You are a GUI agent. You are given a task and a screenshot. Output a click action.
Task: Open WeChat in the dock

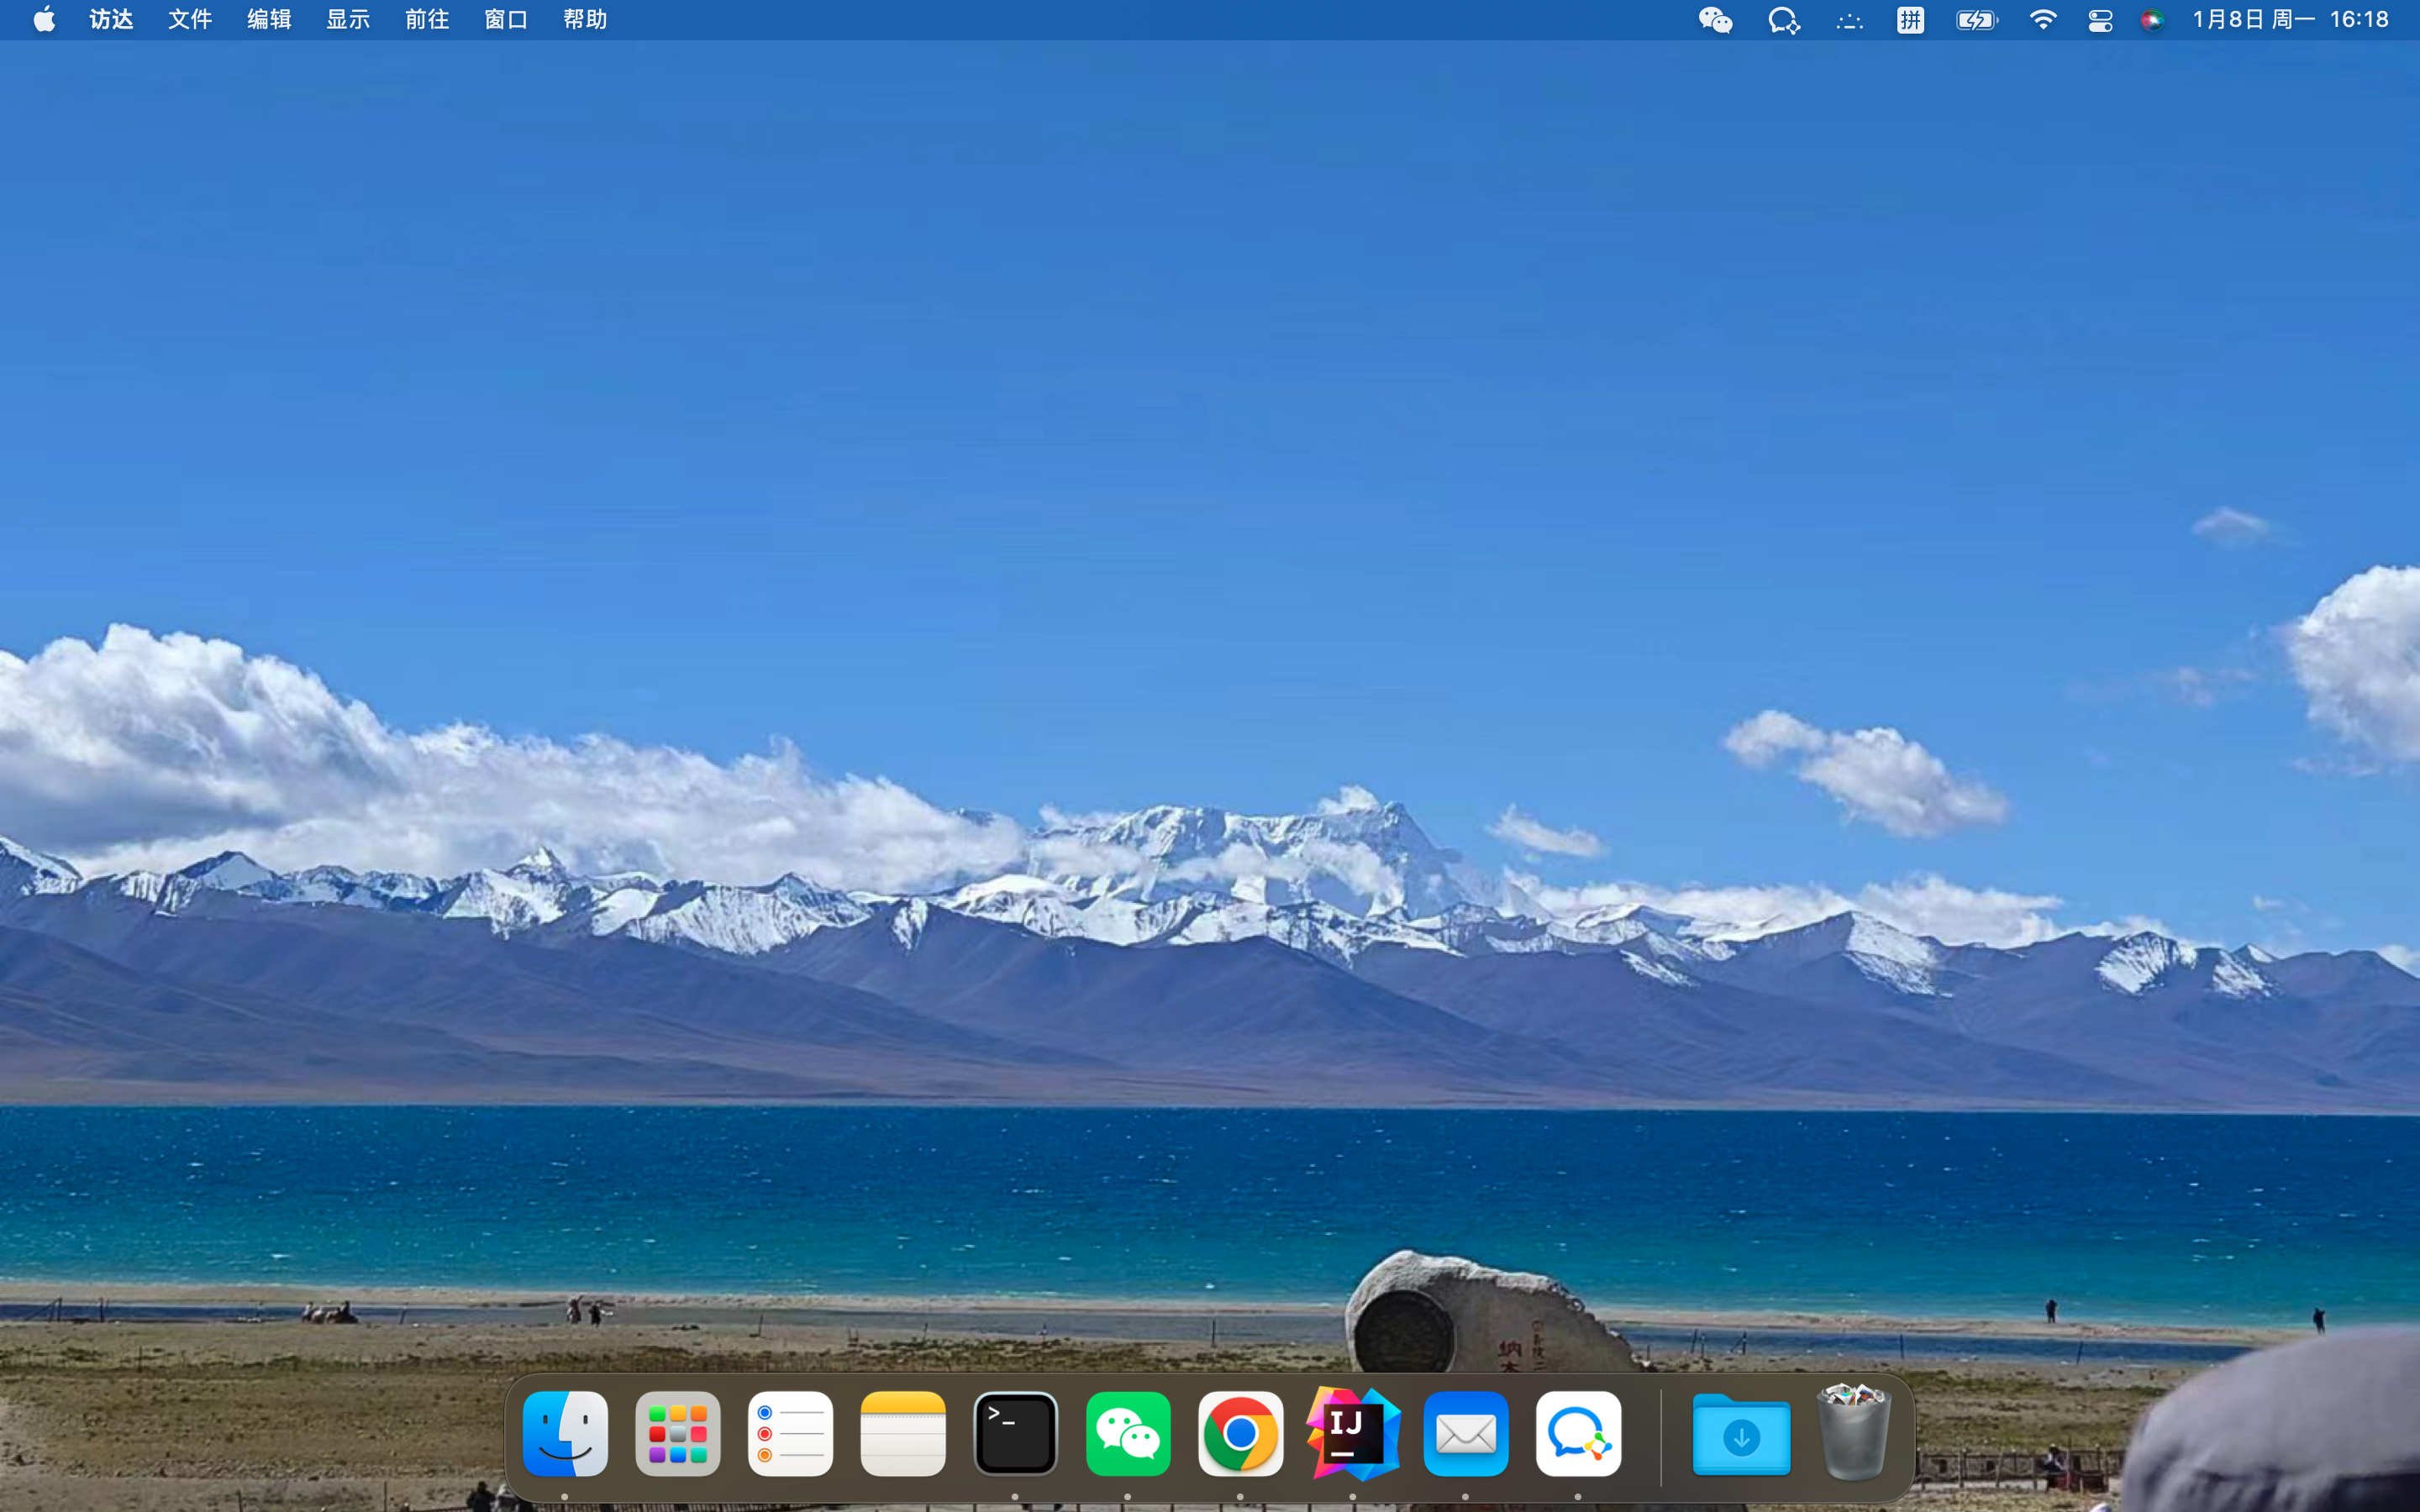point(1128,1434)
